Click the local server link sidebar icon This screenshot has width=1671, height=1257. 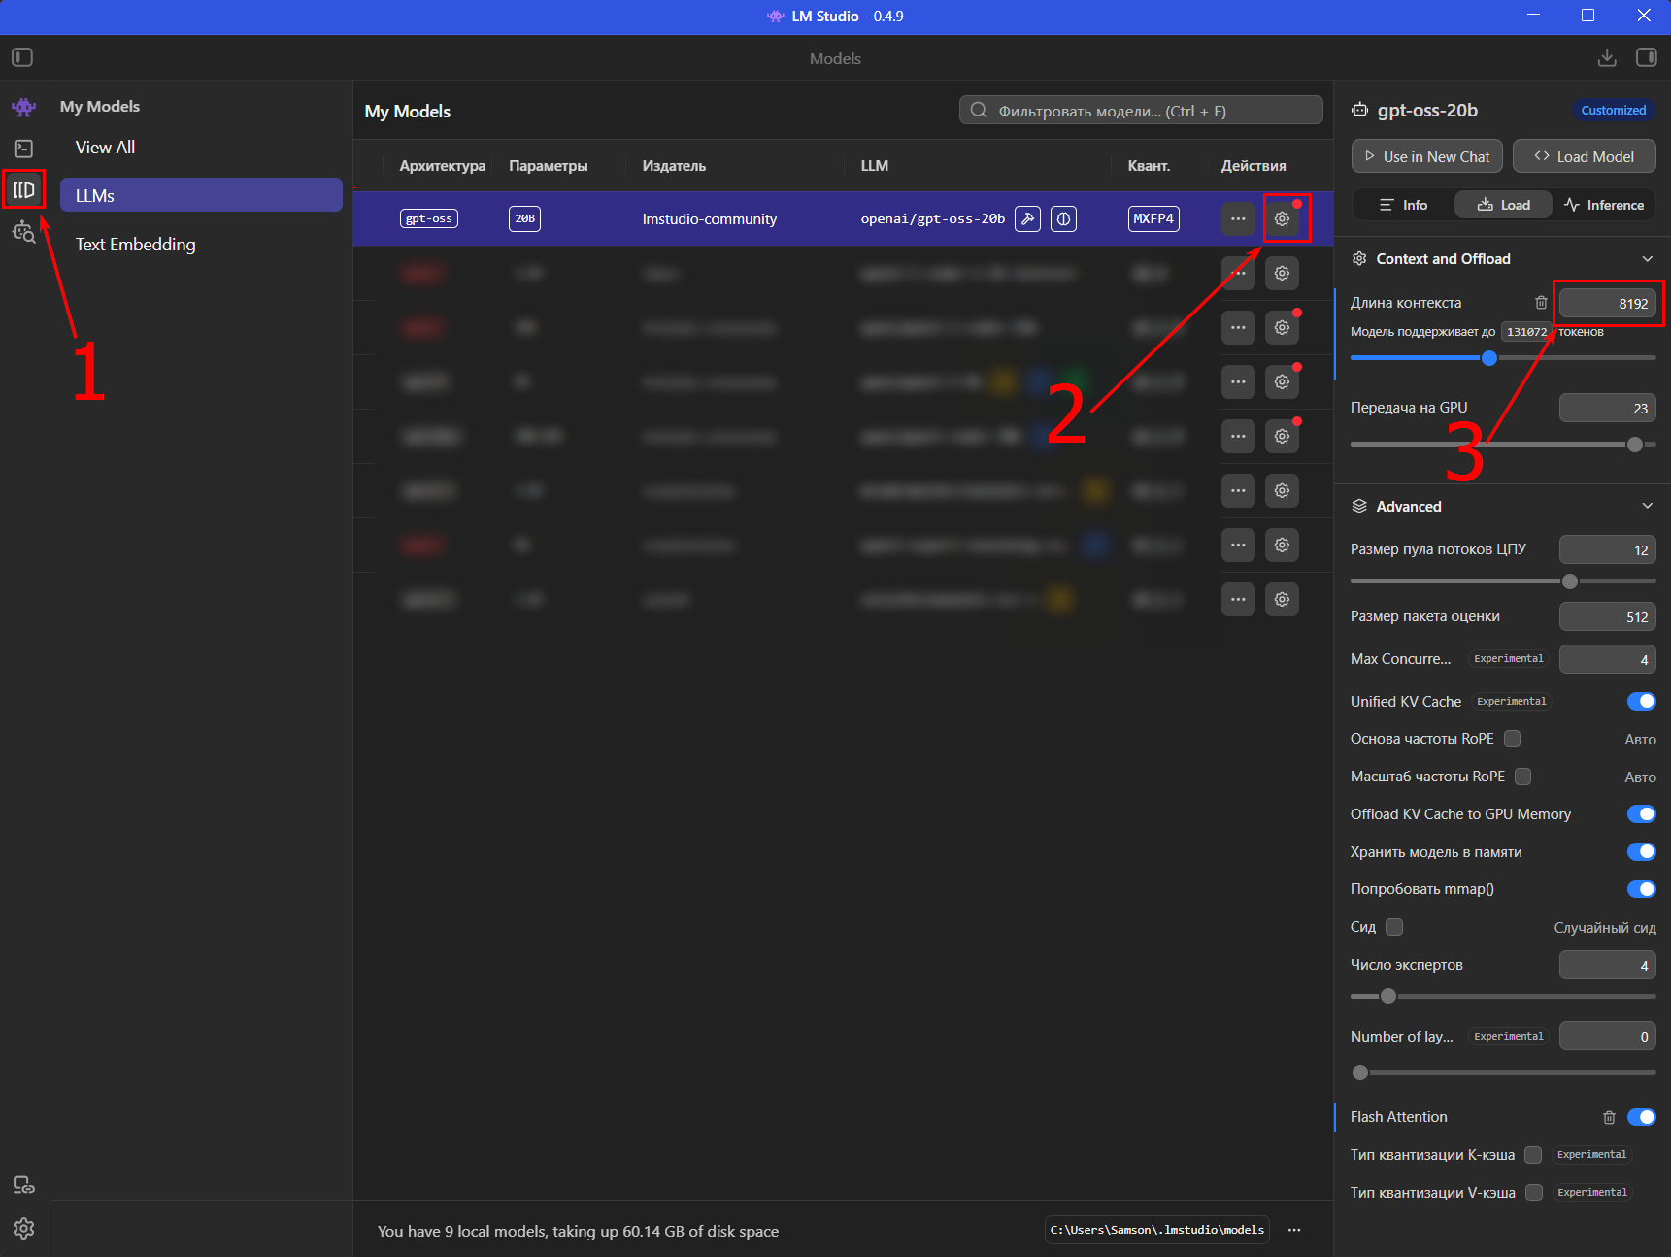click(24, 1185)
